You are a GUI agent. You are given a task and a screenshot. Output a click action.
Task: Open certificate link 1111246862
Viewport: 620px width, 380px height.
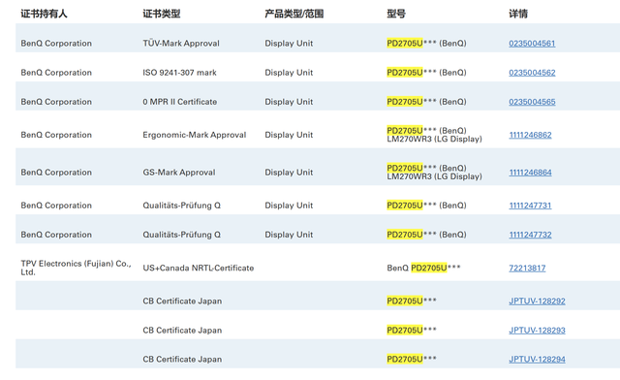pyautogui.click(x=530, y=135)
